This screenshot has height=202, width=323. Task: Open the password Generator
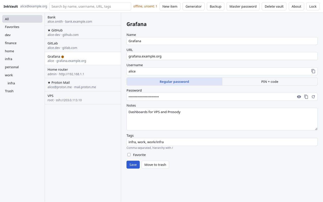(194, 6)
